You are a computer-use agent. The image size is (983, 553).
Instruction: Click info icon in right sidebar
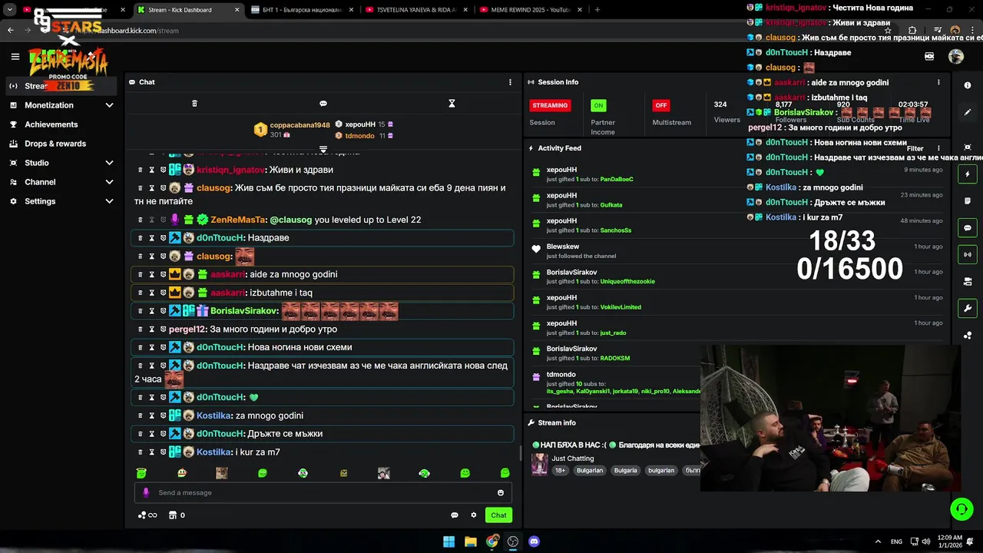click(x=968, y=85)
